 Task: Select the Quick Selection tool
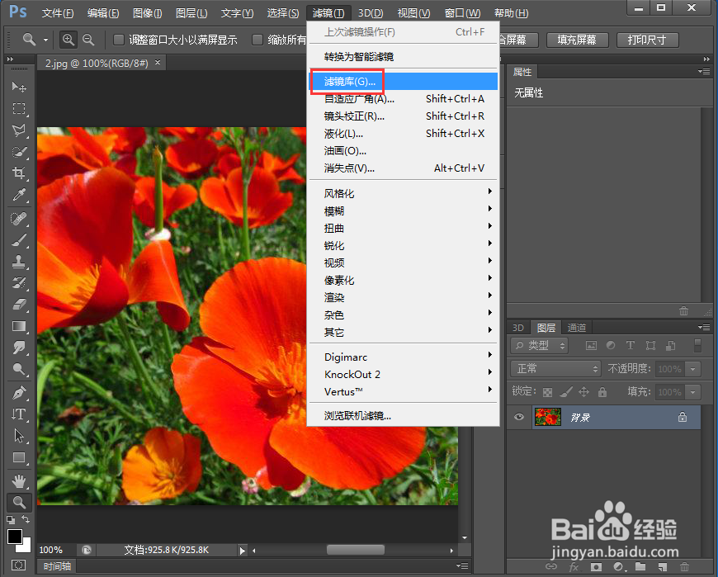point(19,152)
